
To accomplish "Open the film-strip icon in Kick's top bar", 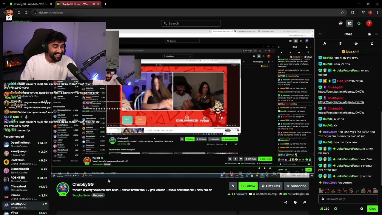I will point(341,23).
